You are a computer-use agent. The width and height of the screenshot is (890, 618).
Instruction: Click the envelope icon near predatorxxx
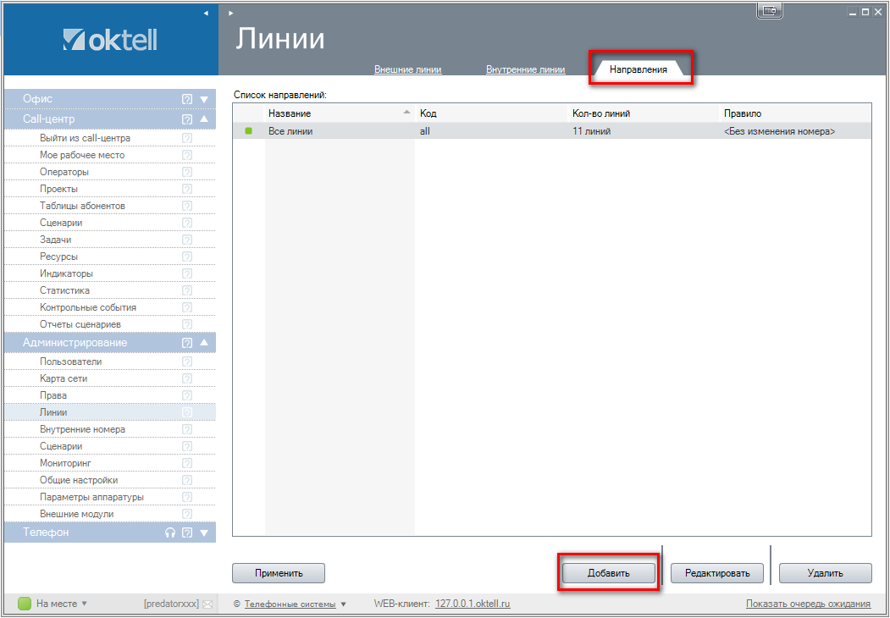(207, 604)
